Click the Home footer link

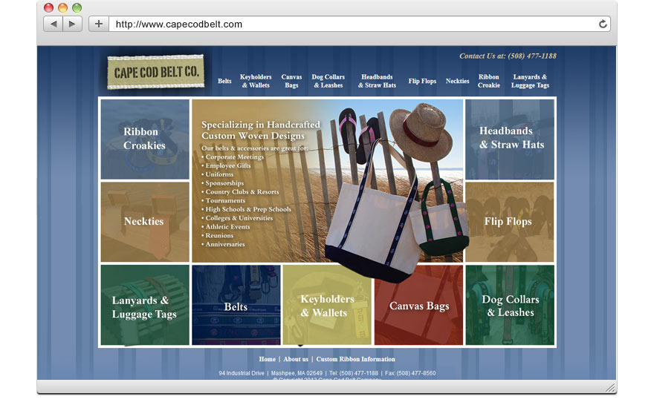point(267,359)
